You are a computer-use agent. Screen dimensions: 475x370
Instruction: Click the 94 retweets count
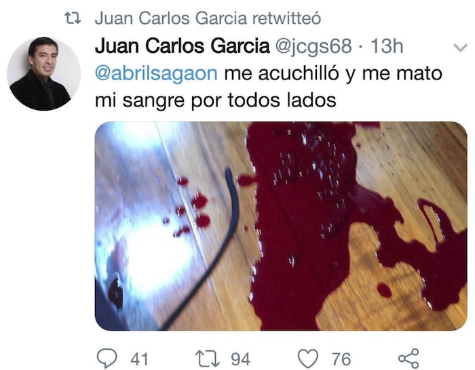[x=240, y=359]
